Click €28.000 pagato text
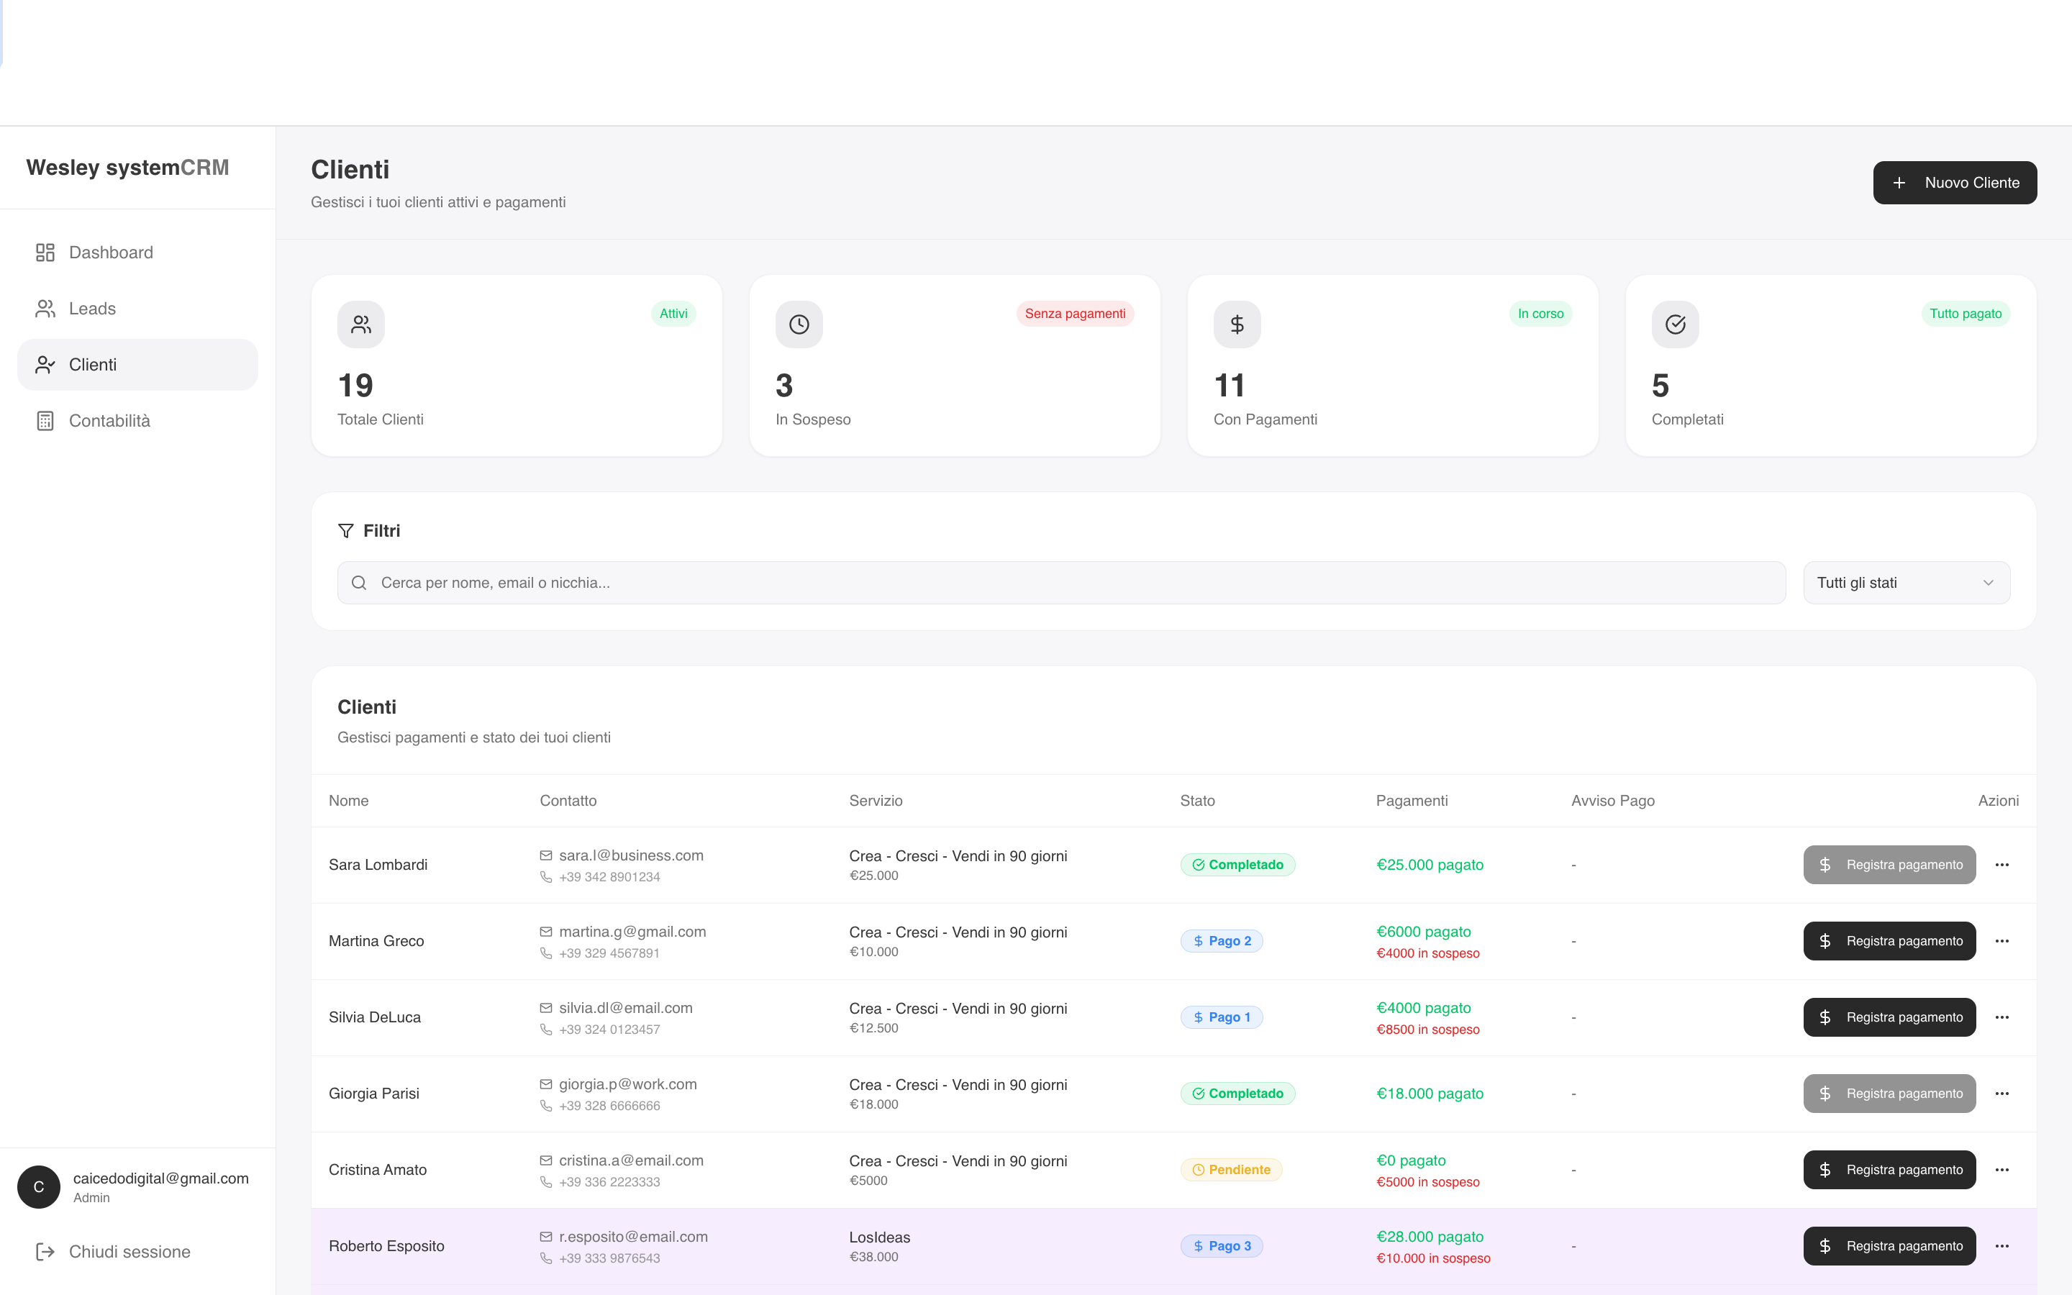 pyautogui.click(x=1429, y=1236)
